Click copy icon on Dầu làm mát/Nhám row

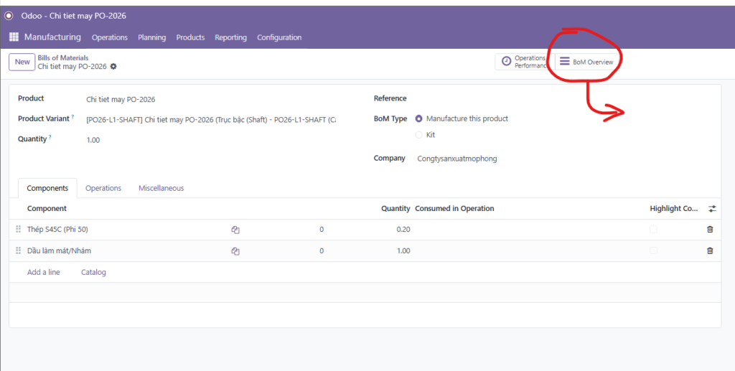(x=235, y=251)
